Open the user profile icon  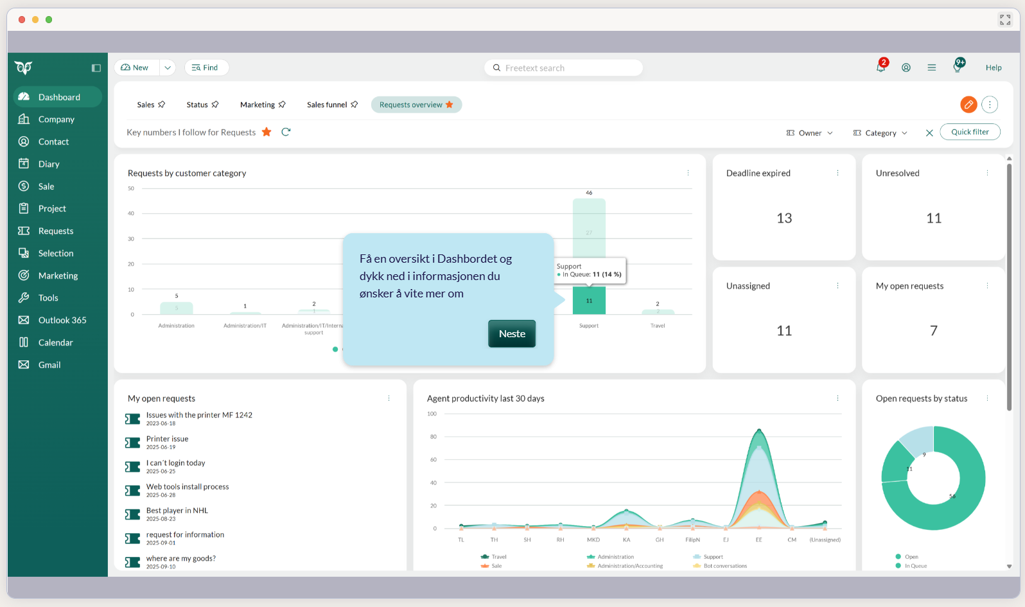906,67
